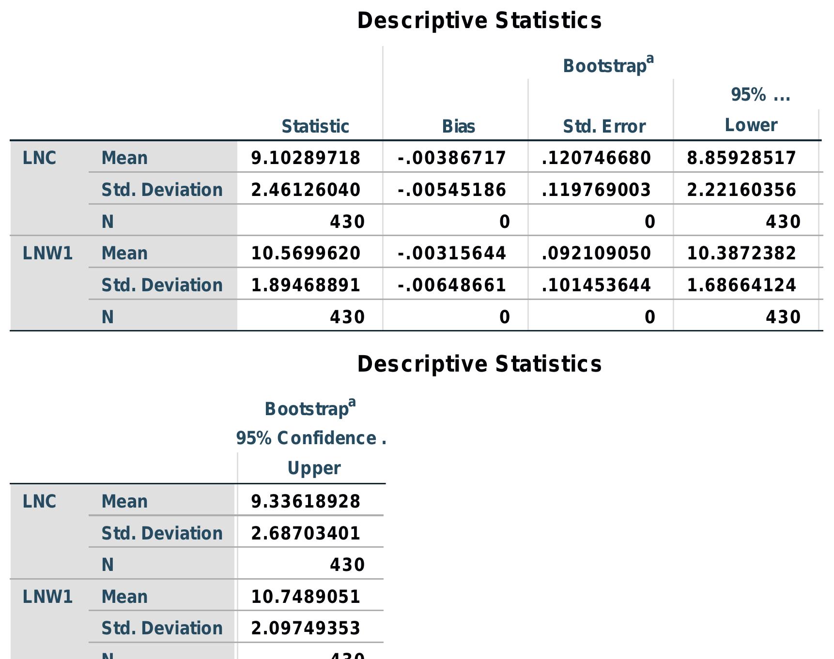Click the standard deviation cell 2.46126040
The height and width of the screenshot is (659, 834).
[x=306, y=190]
